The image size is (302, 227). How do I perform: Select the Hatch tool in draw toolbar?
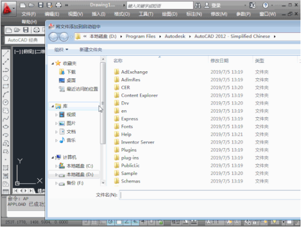(5, 168)
